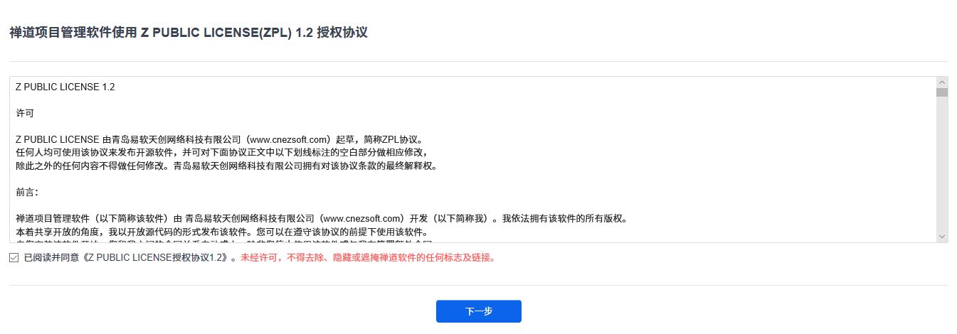The height and width of the screenshot is (334, 957).
Task: Click the empty scrollbar track below the thumb
Action: point(942,163)
